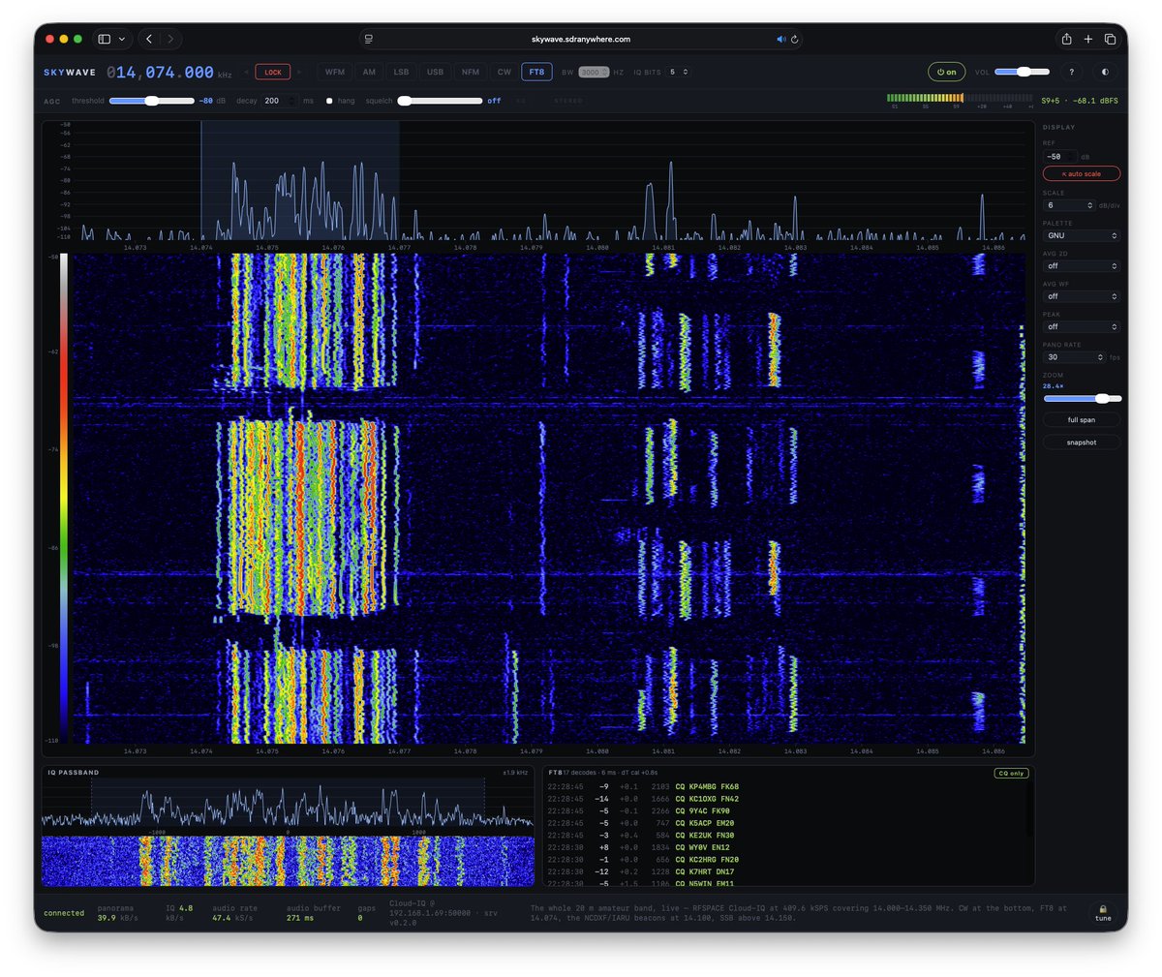Select decode row CQ KC2HRG FN20
The width and height of the screenshot is (1162, 977).
787,859
